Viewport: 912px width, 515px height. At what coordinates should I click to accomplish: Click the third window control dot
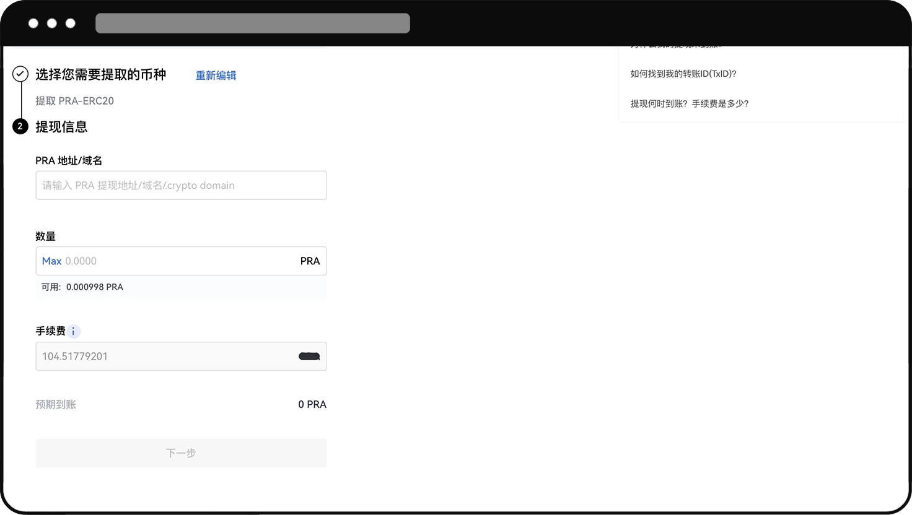71,24
